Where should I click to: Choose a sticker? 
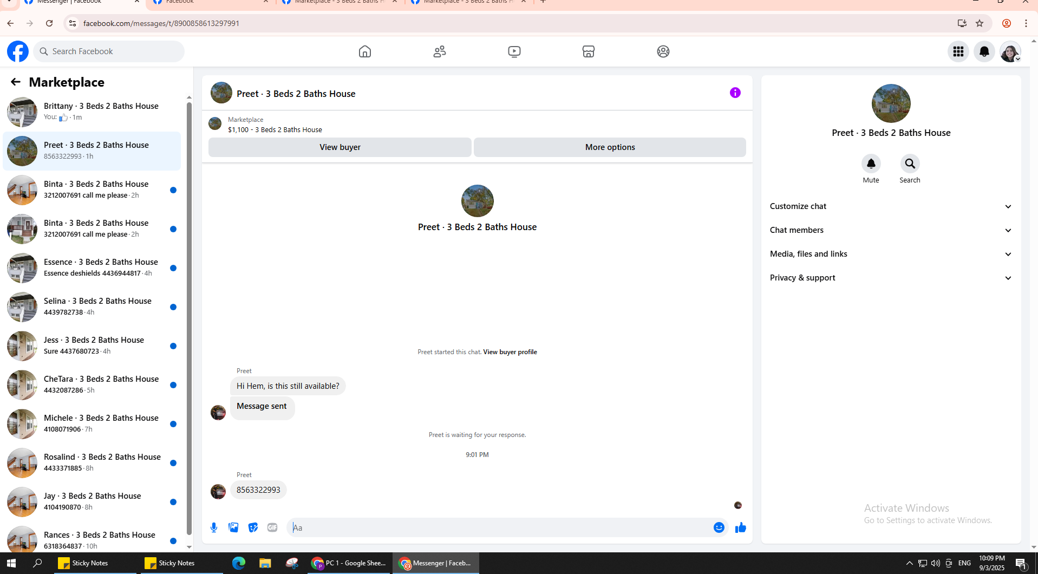click(253, 527)
